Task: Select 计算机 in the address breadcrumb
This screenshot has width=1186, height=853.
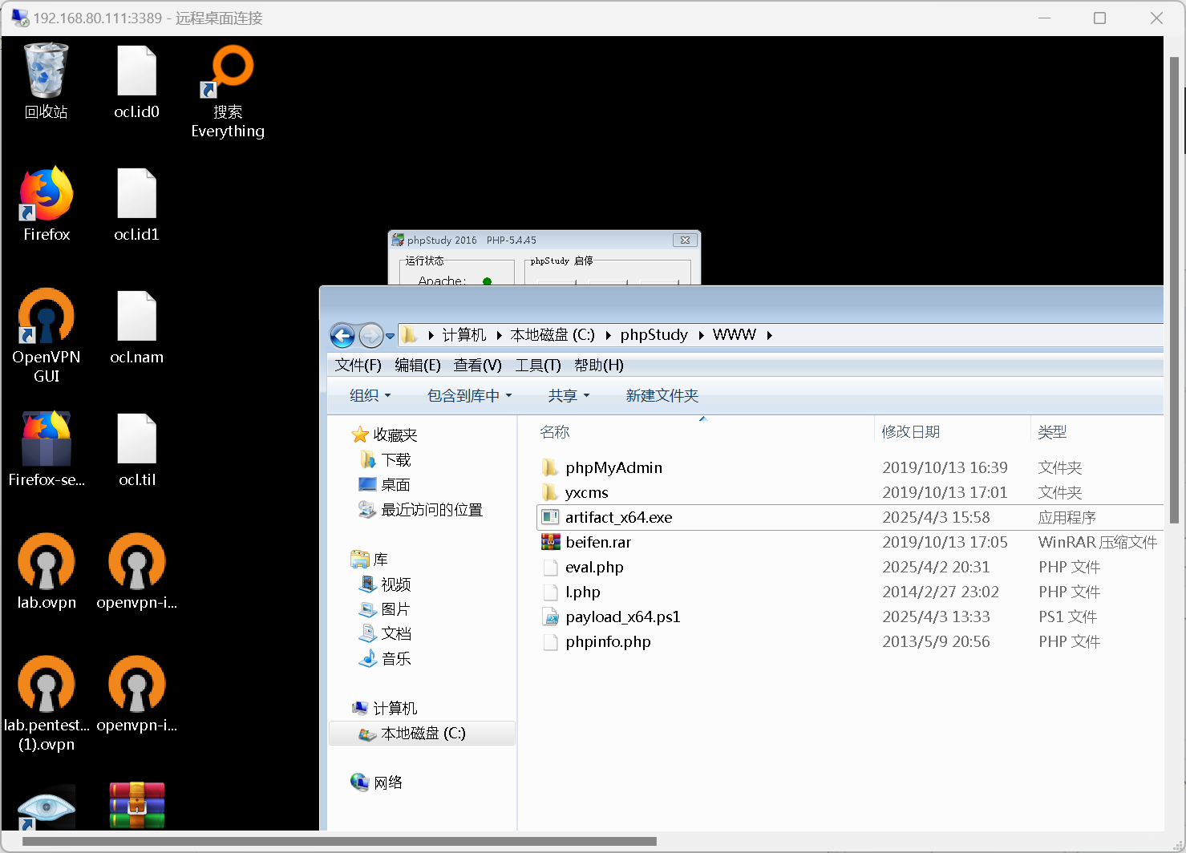Action: pos(463,335)
